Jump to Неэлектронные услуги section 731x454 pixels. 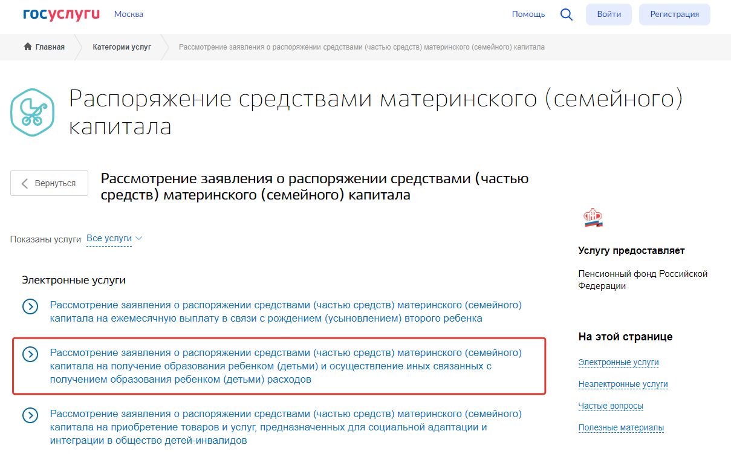[x=623, y=384]
